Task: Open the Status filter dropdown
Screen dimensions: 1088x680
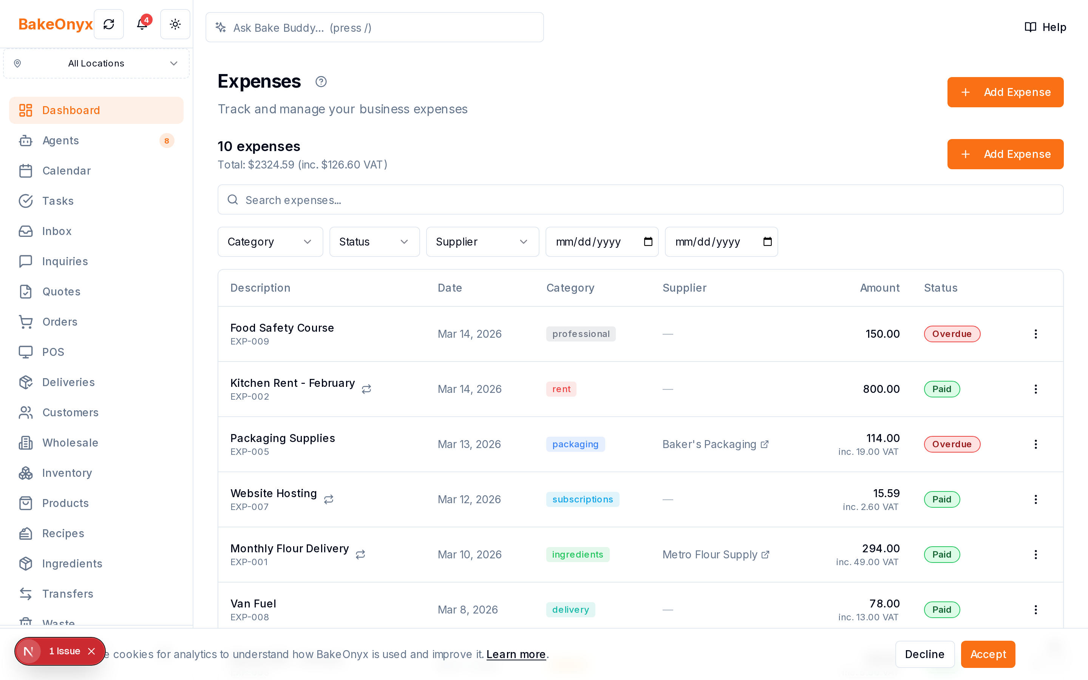Action: [374, 242]
